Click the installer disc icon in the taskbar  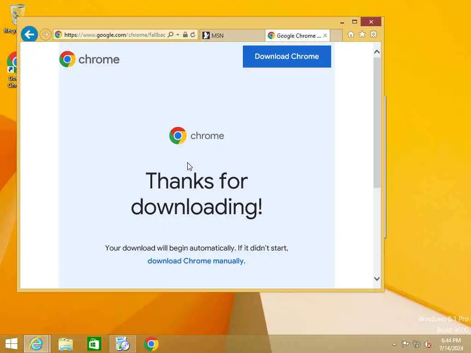pyautogui.click(x=122, y=344)
